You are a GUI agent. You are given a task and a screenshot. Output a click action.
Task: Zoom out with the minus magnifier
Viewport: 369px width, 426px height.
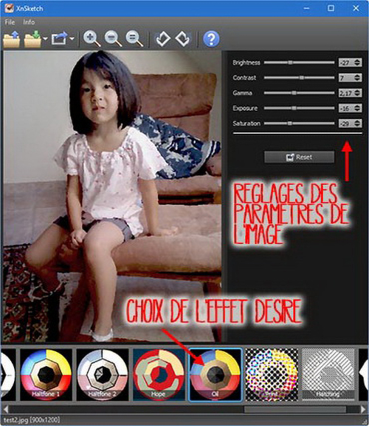tap(113, 38)
